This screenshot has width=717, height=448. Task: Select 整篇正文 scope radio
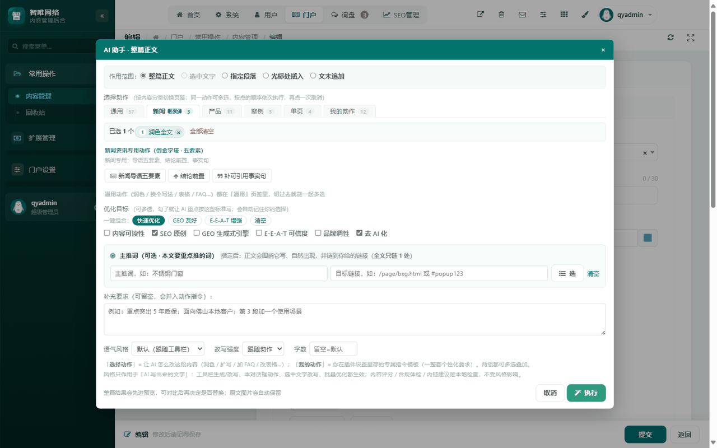pyautogui.click(x=143, y=76)
